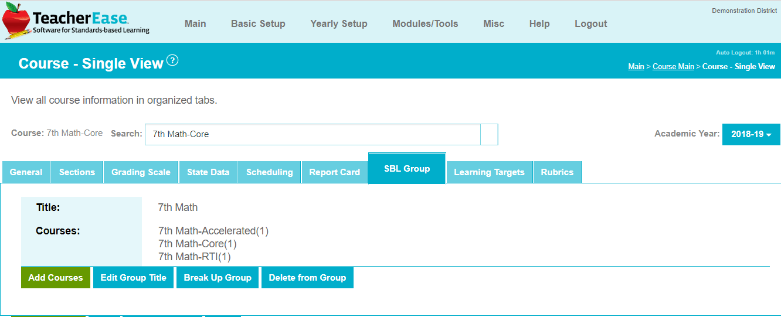
Task: Open the help question mark icon
Action: coord(172,60)
